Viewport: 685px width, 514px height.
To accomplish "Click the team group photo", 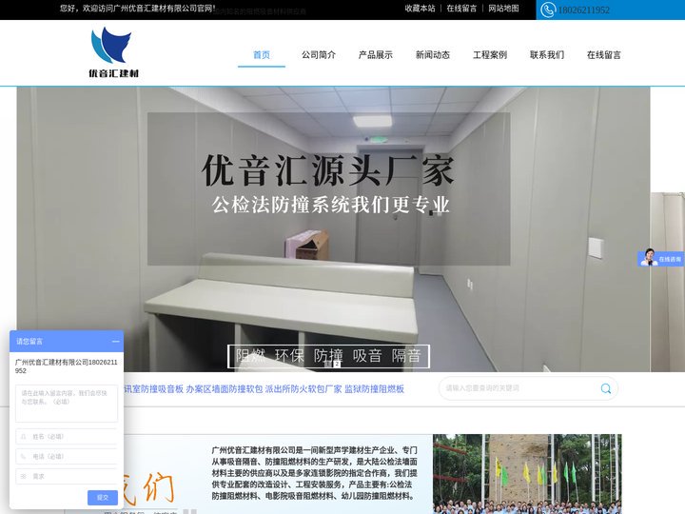I will coord(527,474).
